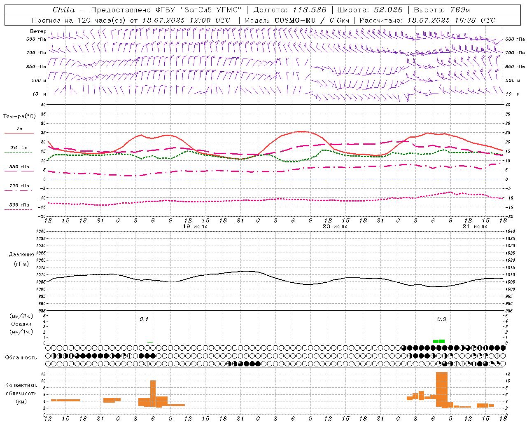Click the "20 июля" date label
Viewport: 527px width, 422px height.
click(335, 227)
